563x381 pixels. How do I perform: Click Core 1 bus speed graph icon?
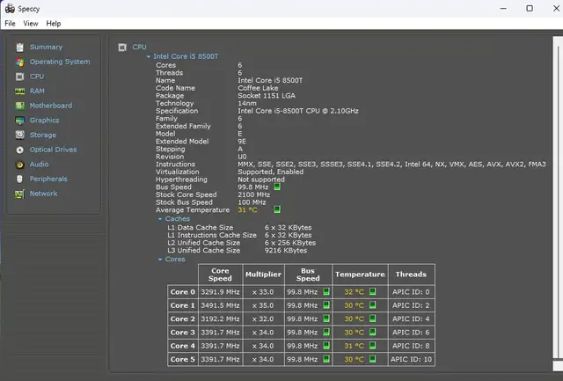point(326,305)
